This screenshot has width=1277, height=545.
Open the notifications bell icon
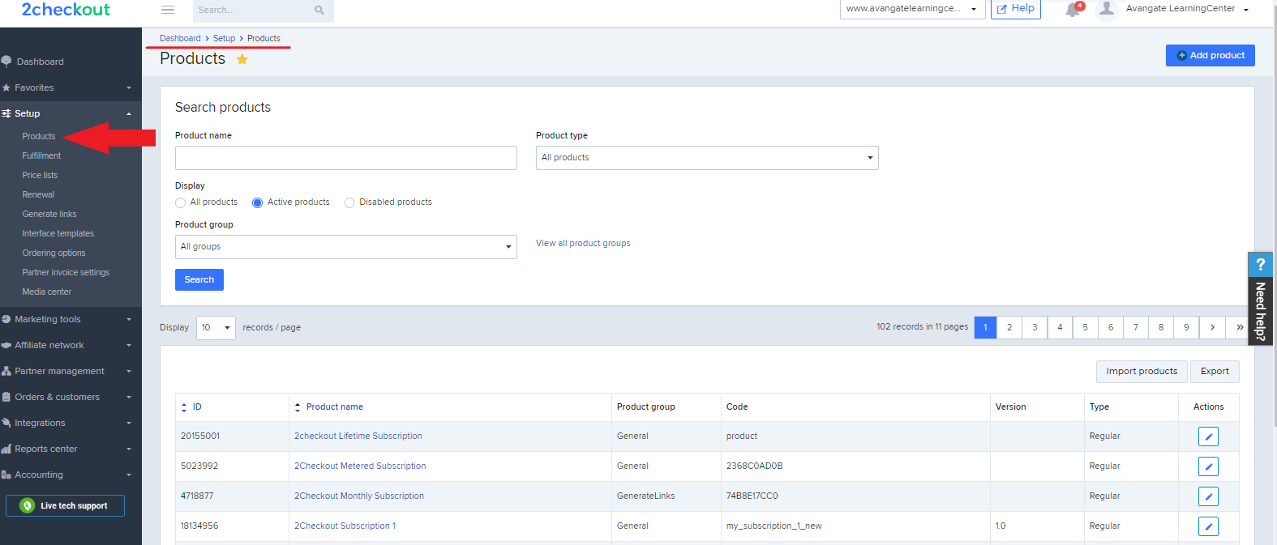click(x=1073, y=10)
